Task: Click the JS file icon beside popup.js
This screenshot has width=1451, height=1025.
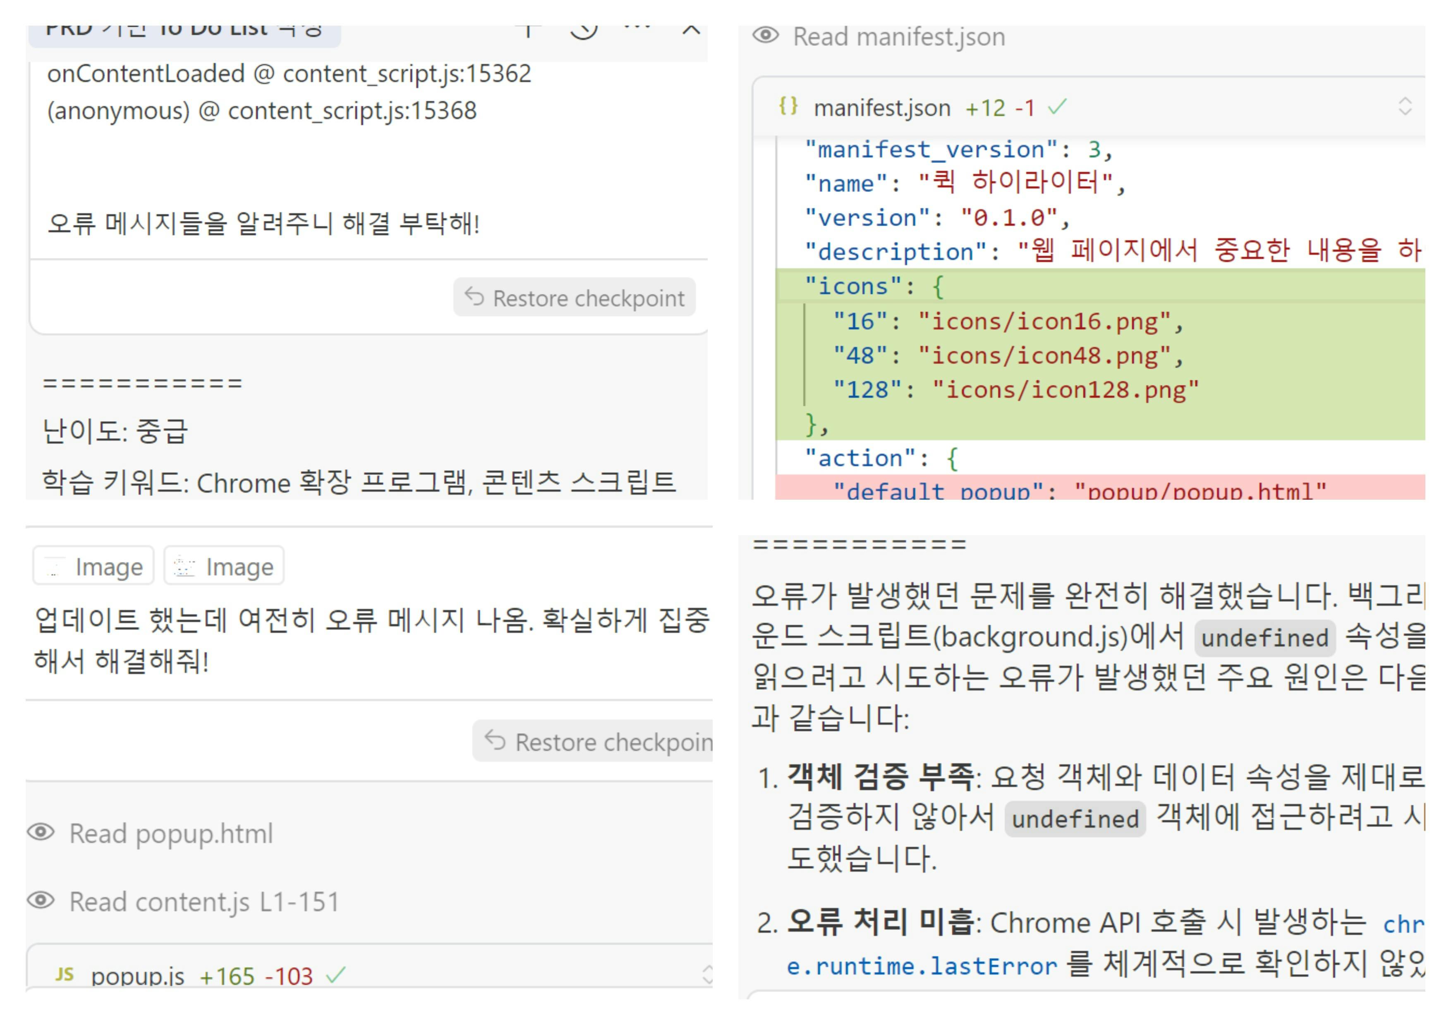Action: (x=65, y=975)
